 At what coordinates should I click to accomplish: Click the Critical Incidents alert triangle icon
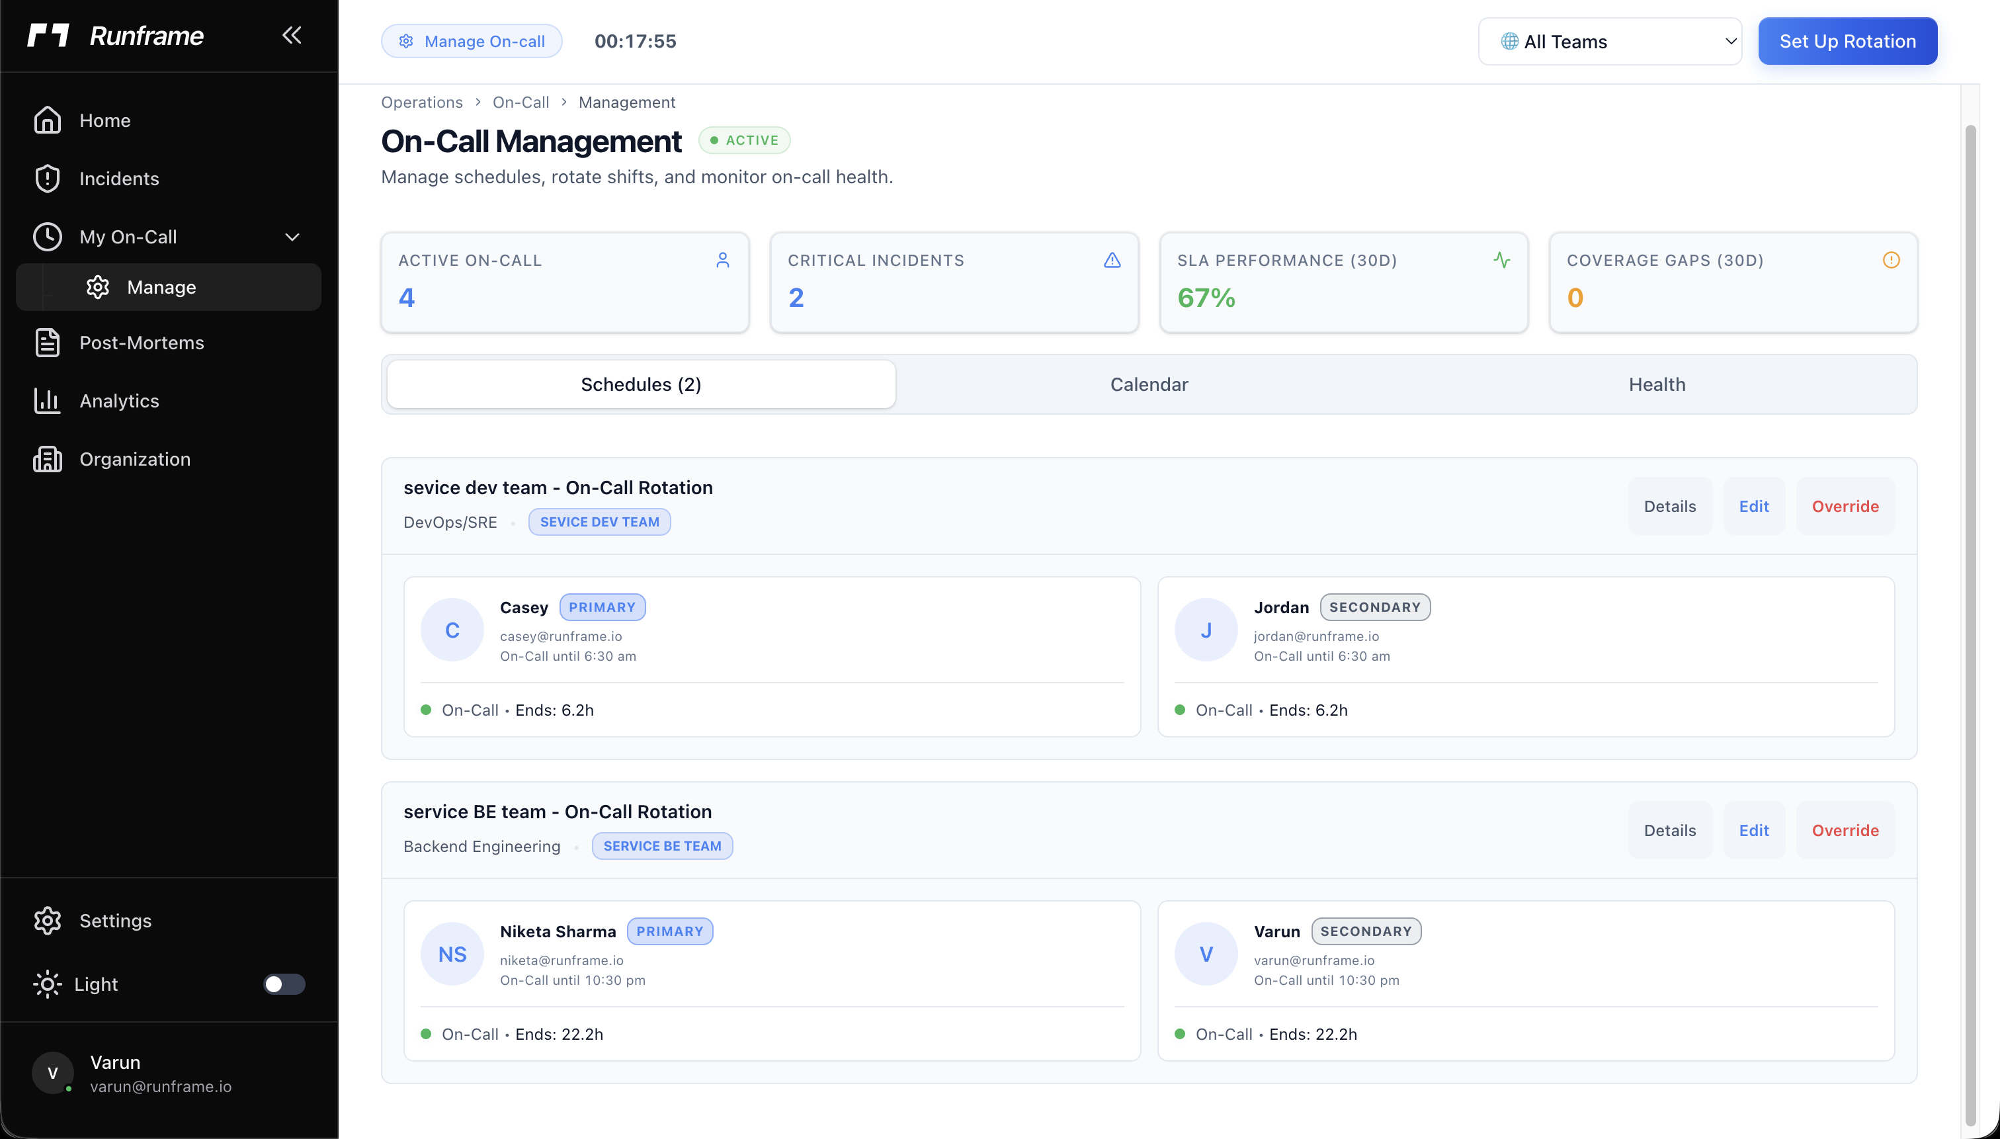(1112, 261)
